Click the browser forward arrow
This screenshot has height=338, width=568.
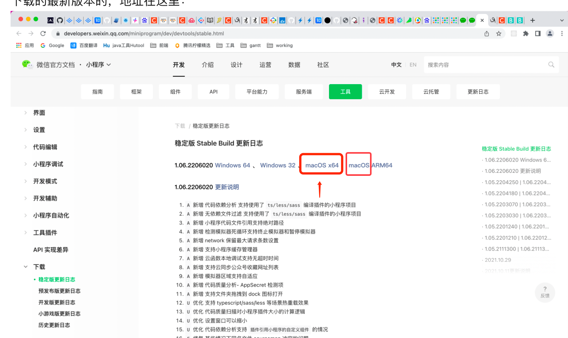(x=31, y=34)
